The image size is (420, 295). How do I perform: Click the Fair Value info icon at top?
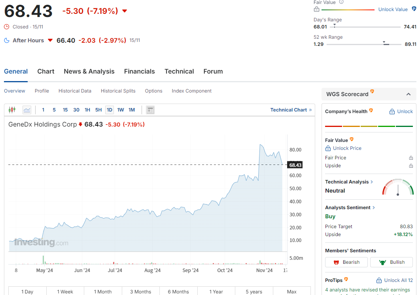coord(341,2)
